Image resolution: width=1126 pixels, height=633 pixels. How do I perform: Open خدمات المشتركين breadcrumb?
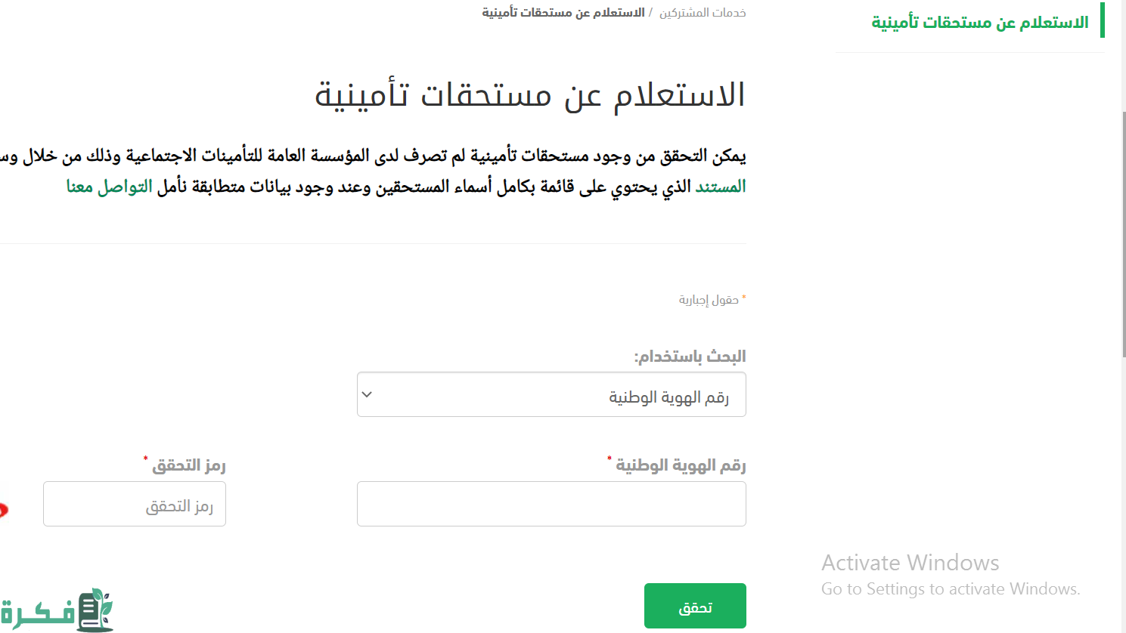click(703, 13)
